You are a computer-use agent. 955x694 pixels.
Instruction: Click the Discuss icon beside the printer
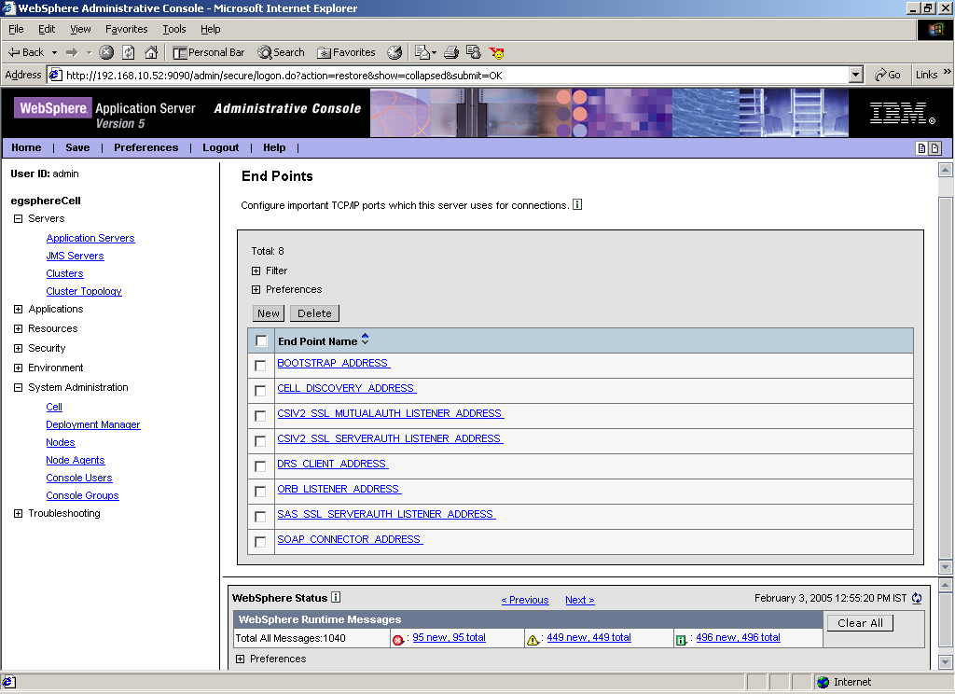(x=473, y=52)
